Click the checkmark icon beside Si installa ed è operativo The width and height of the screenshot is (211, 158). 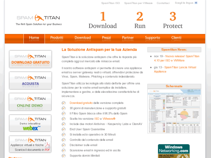pos(64,135)
